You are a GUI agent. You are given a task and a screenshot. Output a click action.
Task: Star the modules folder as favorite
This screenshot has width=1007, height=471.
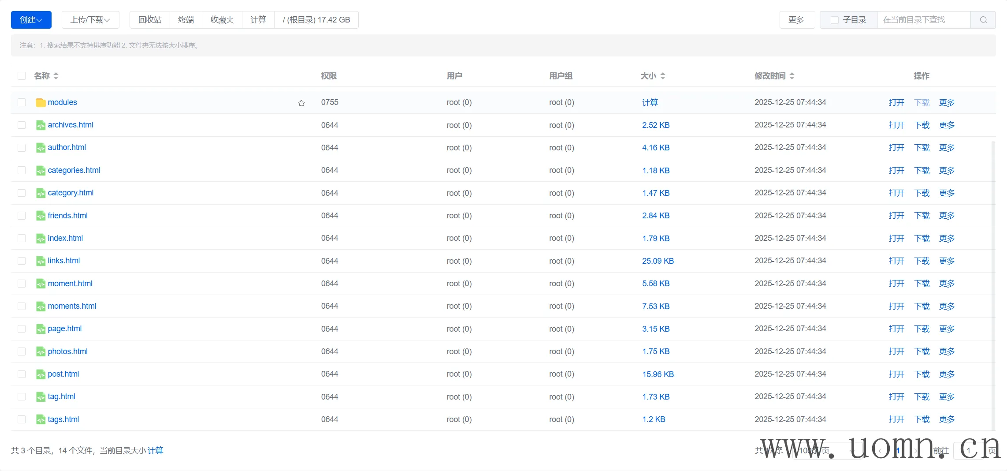pos(301,103)
